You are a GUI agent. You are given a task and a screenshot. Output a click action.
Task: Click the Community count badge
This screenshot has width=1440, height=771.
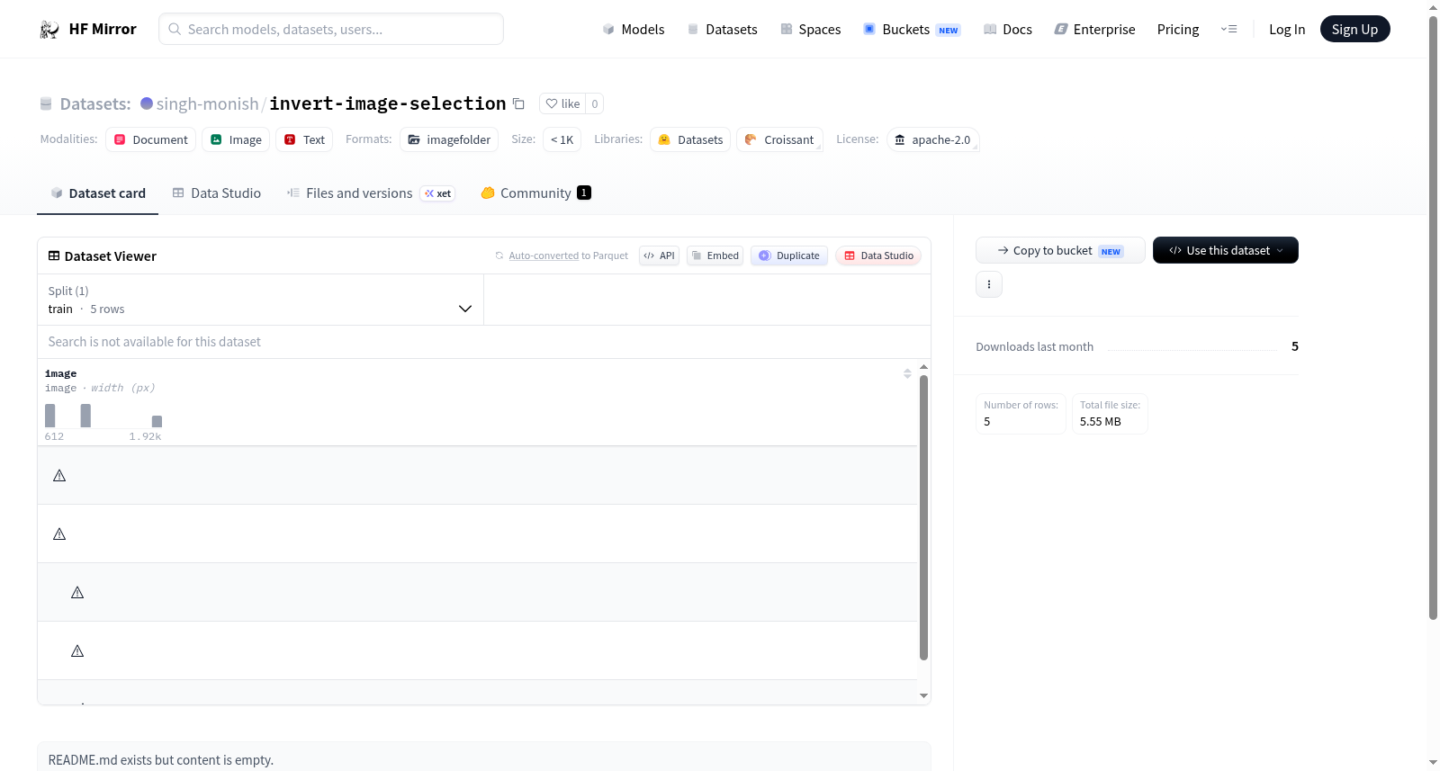[x=584, y=193]
